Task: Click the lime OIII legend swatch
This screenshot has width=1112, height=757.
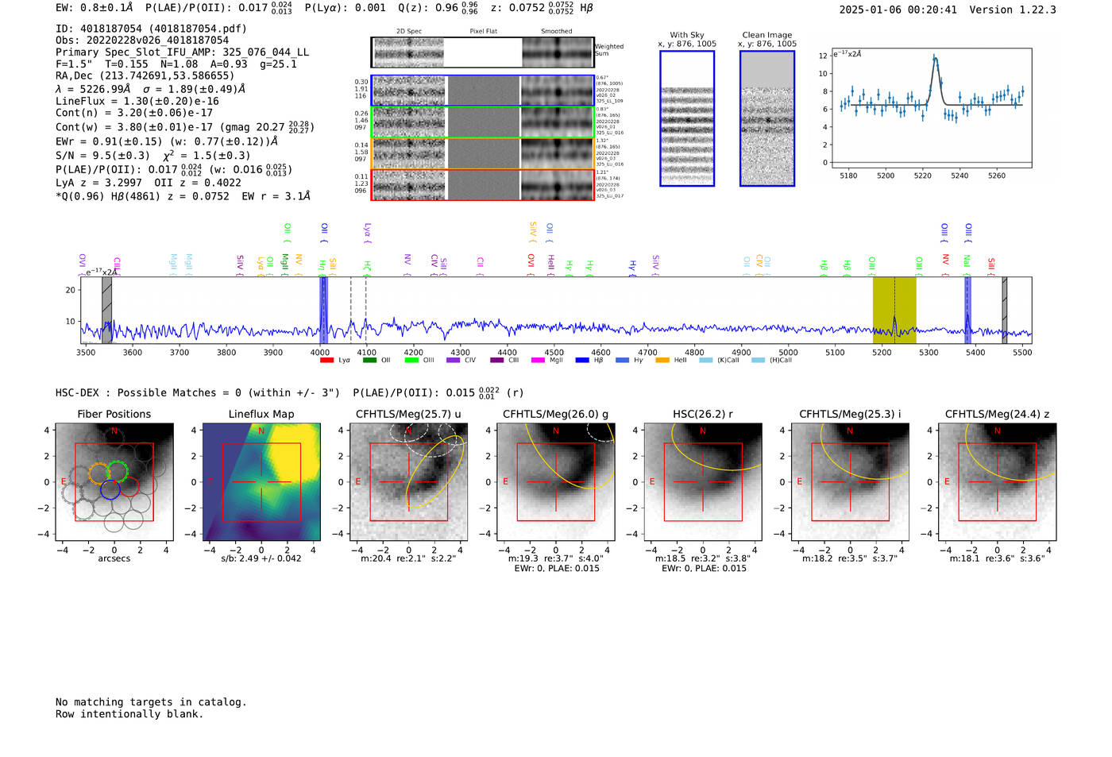Action: [x=411, y=361]
